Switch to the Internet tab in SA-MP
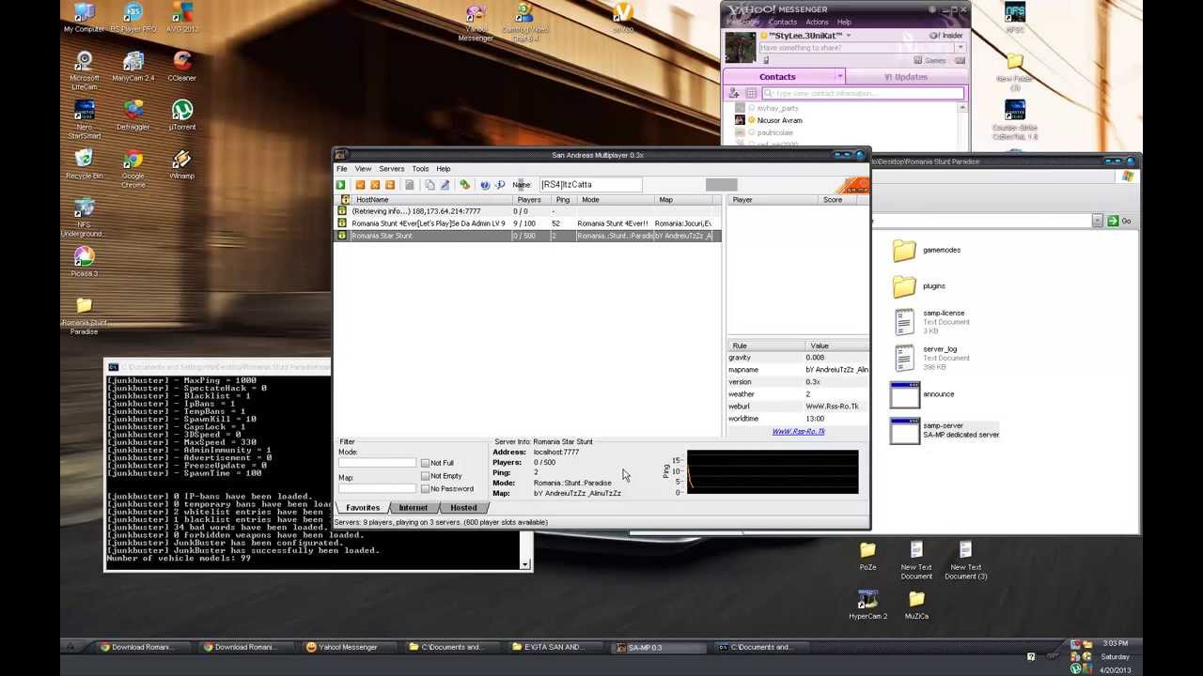The width and height of the screenshot is (1203, 676). pyautogui.click(x=413, y=508)
